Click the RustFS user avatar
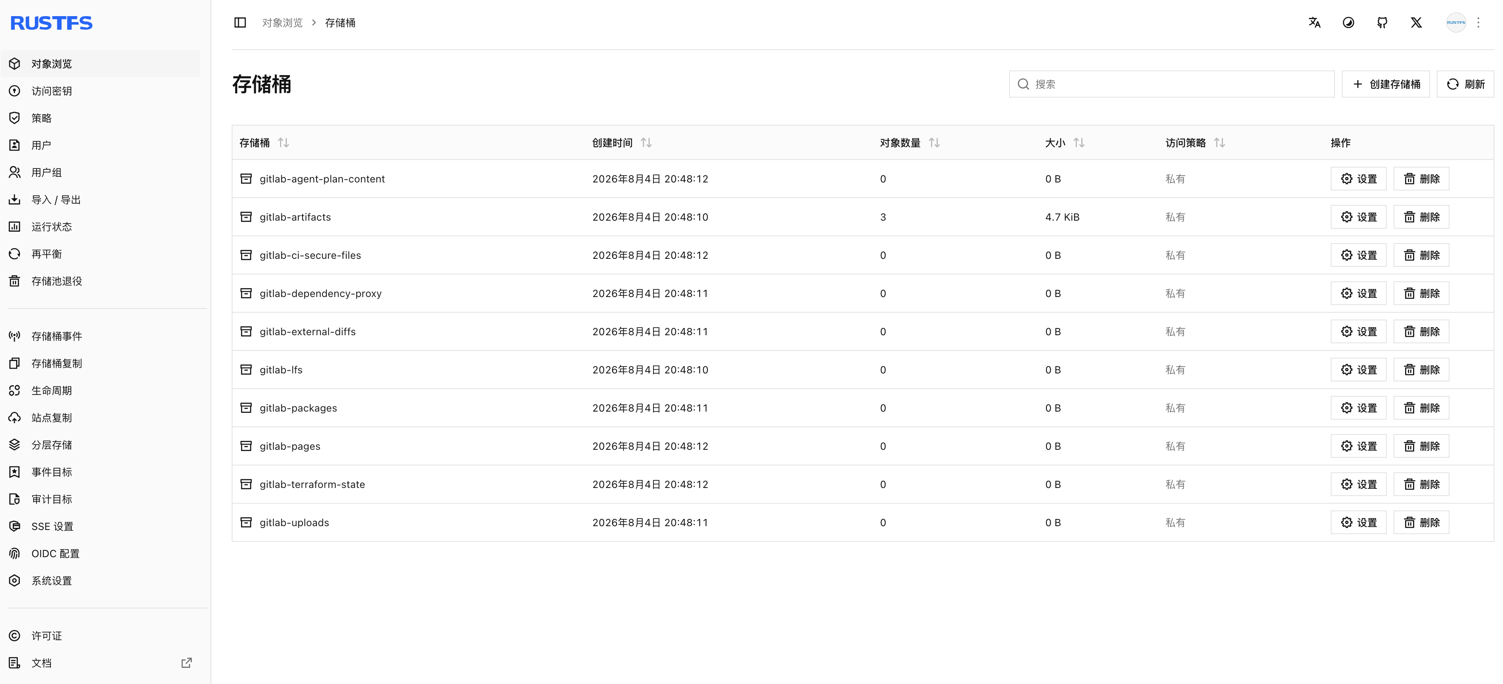Viewport: 1503px width, 684px height. tap(1456, 22)
